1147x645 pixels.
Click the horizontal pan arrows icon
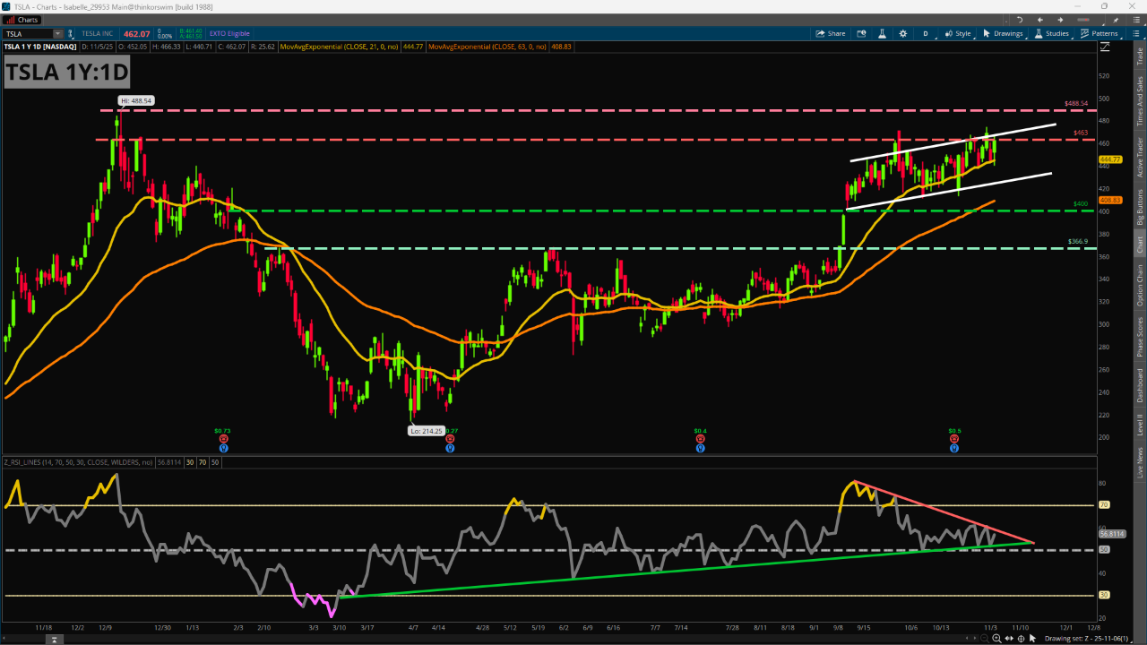pyautogui.click(x=1009, y=639)
